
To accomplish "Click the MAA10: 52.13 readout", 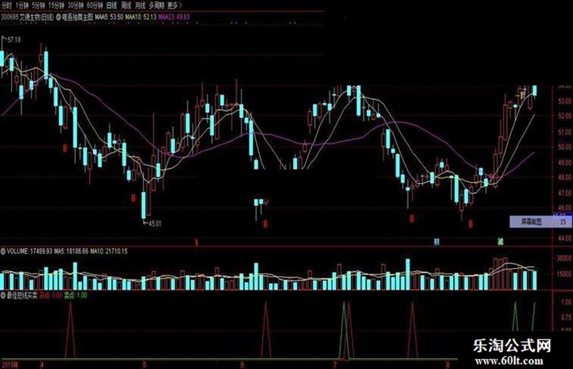I will 141,17.
